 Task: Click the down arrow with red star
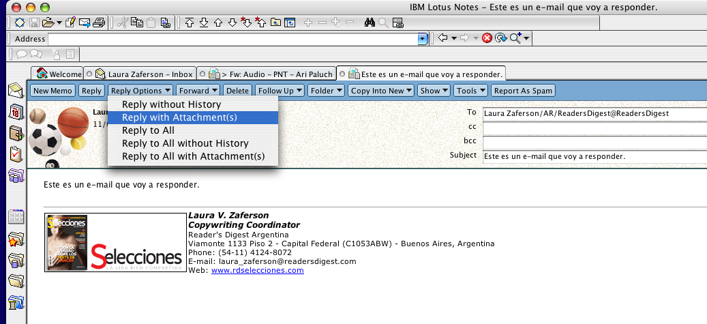click(246, 23)
